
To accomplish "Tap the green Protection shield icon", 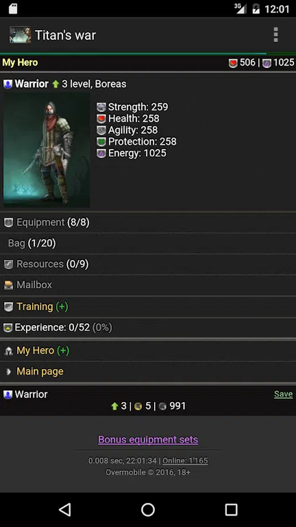I will coord(101,141).
